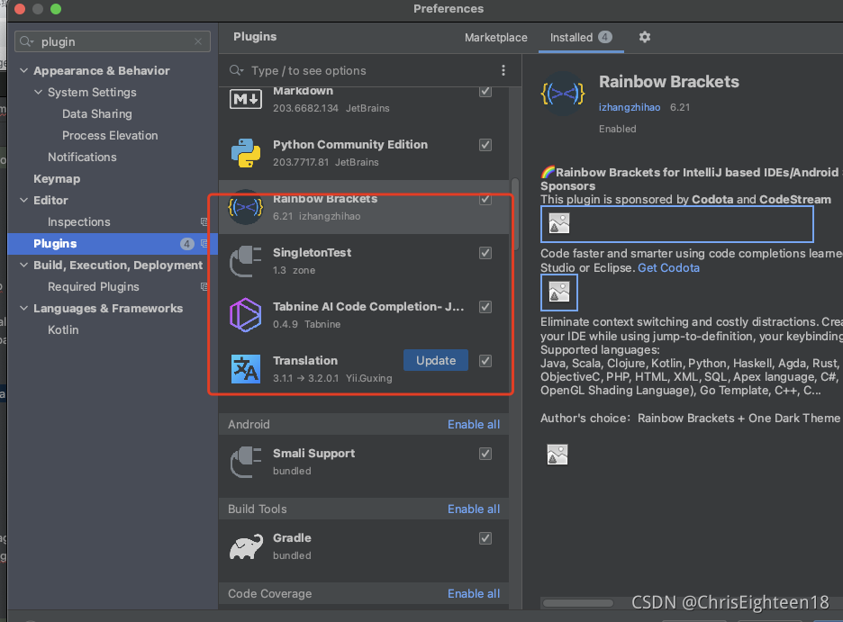Open Required Plugins settings
The image size is (843, 622).
pos(93,287)
